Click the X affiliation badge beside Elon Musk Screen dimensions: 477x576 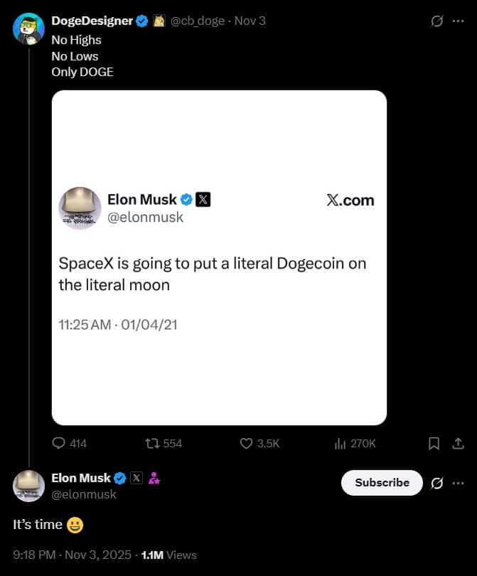136,478
